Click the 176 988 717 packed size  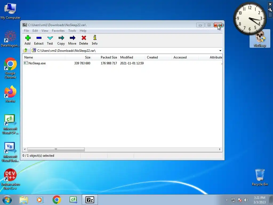coord(109,63)
